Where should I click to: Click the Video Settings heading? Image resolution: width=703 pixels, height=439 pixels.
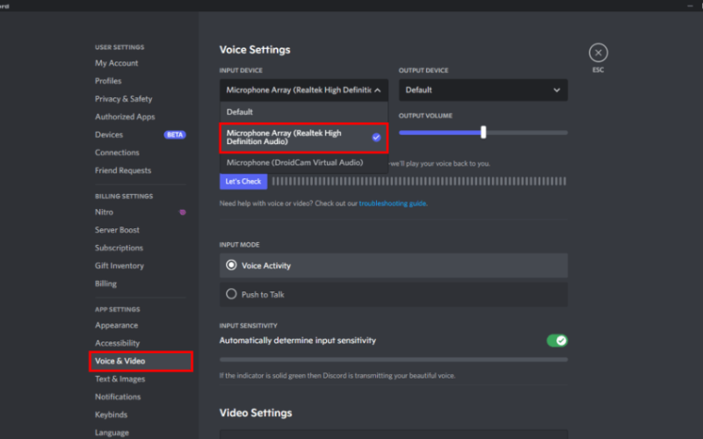click(256, 413)
